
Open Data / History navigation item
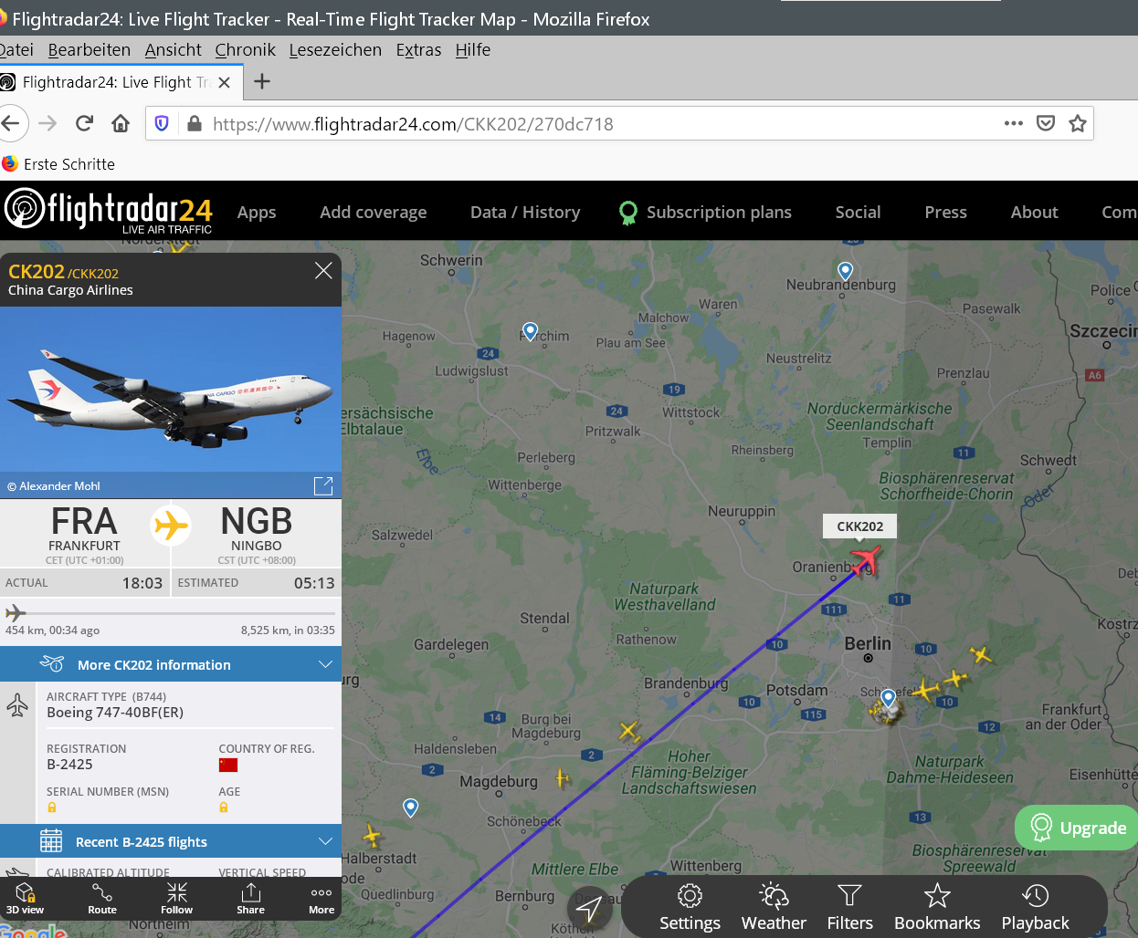[525, 212]
